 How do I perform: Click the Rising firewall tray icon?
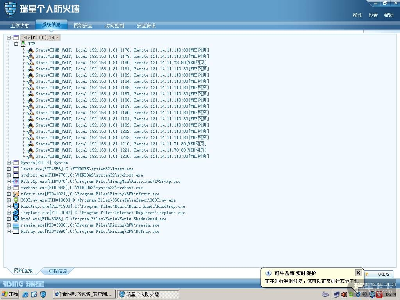pos(372,295)
